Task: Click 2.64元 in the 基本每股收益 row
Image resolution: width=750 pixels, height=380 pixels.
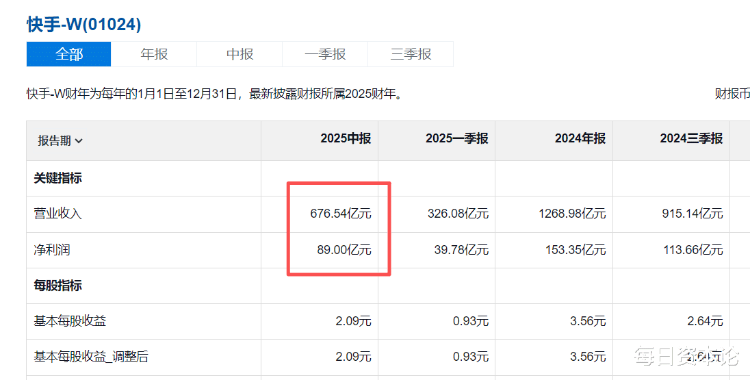Action: click(x=706, y=320)
